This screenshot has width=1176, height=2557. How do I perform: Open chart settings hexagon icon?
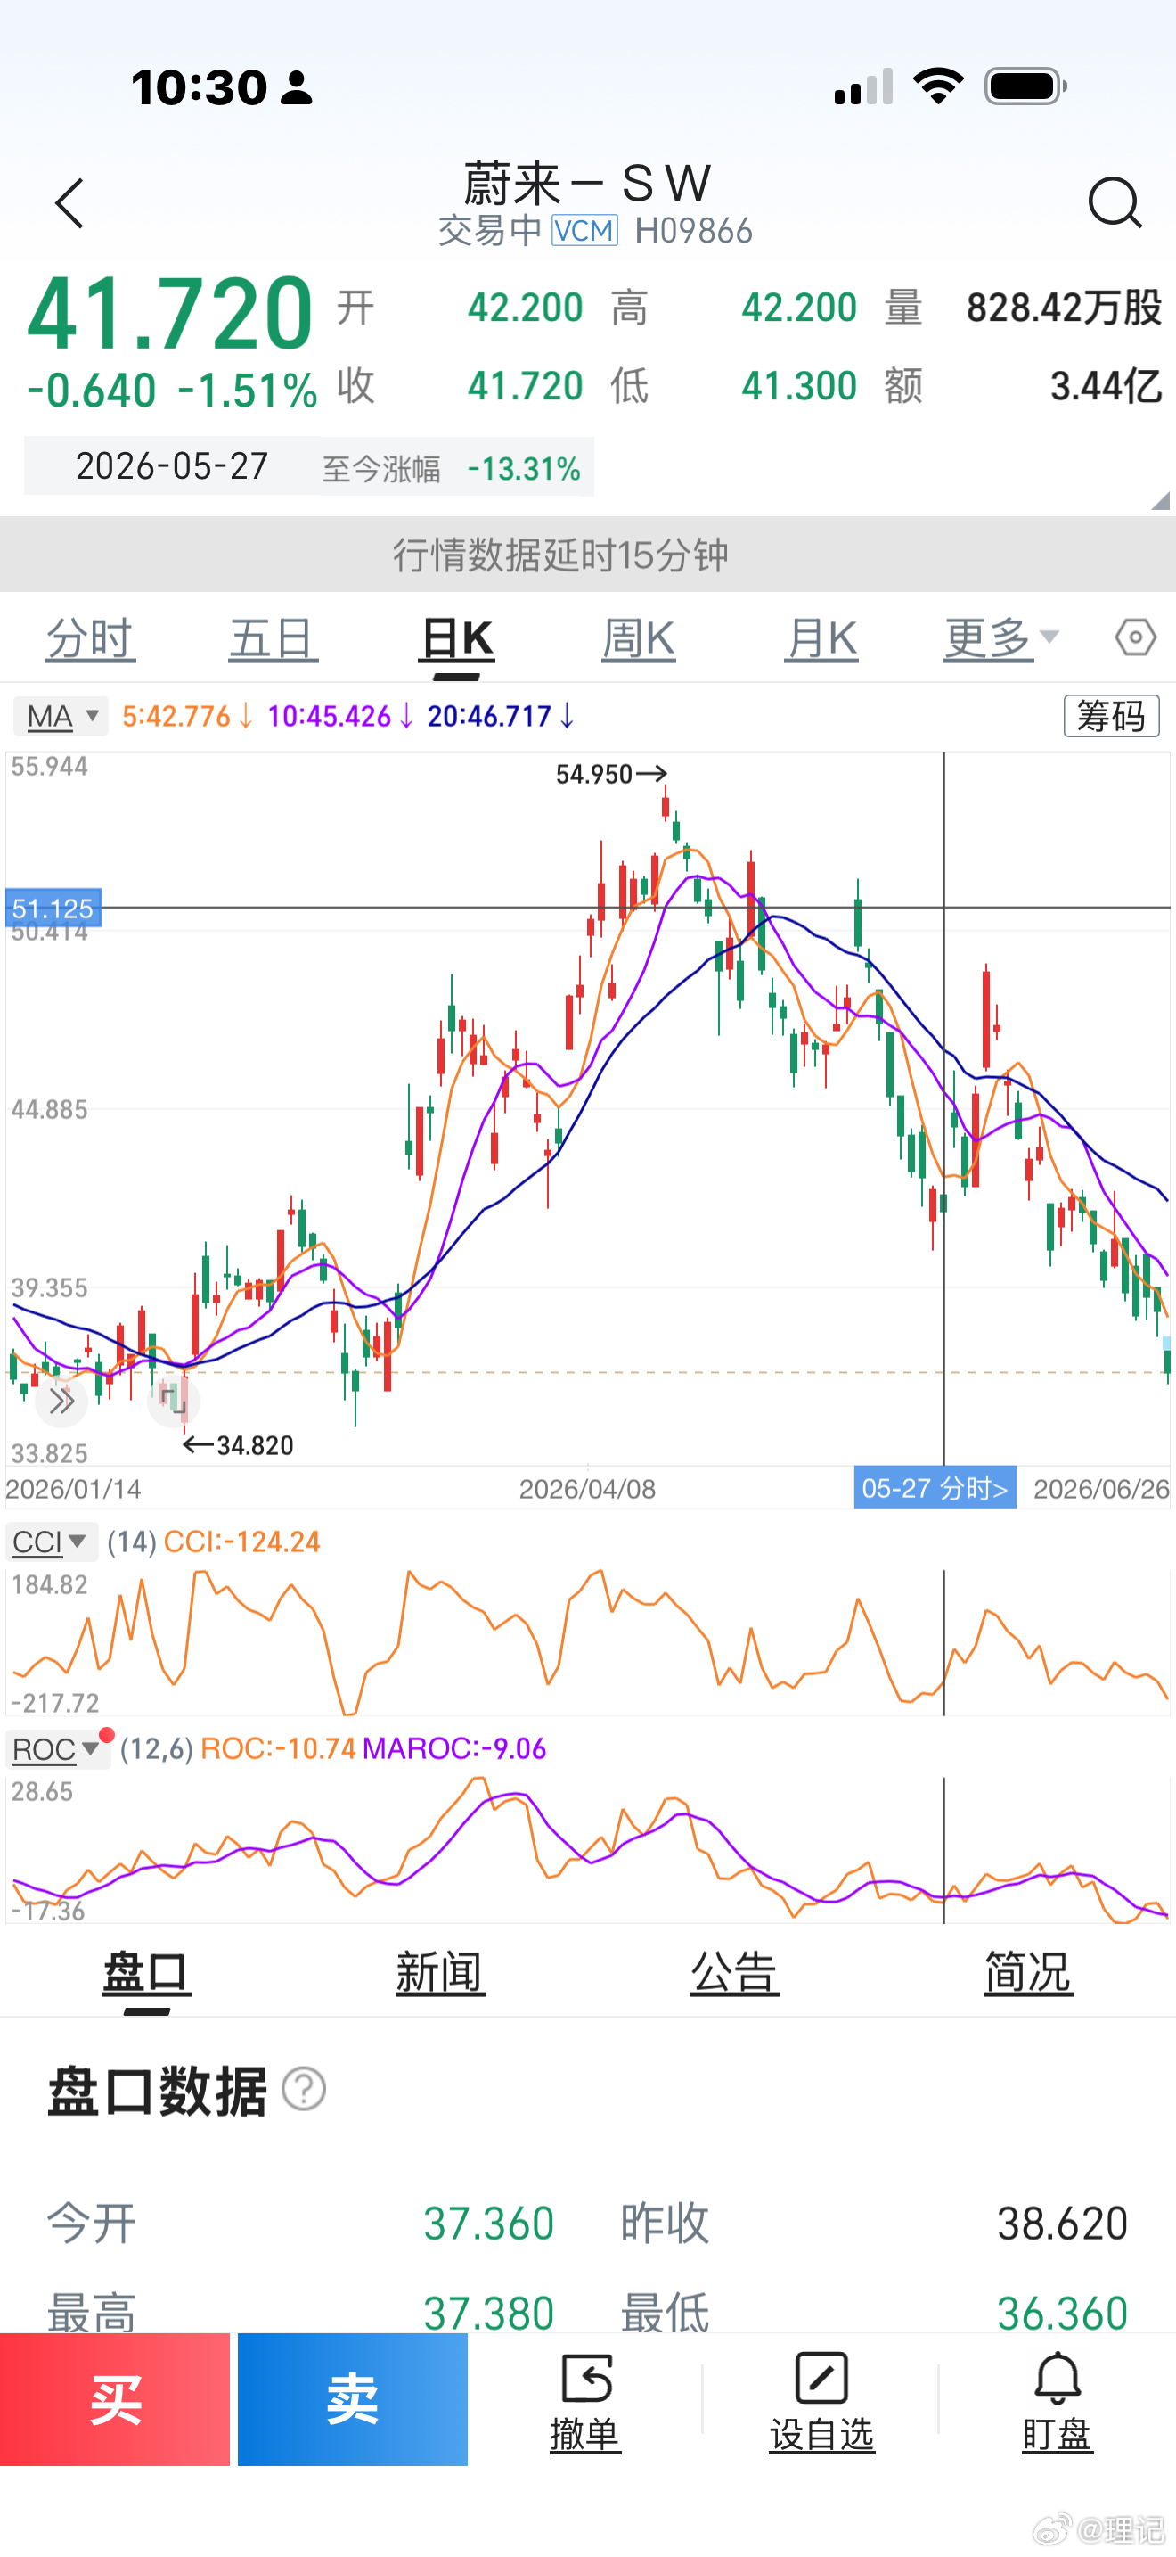(1135, 637)
